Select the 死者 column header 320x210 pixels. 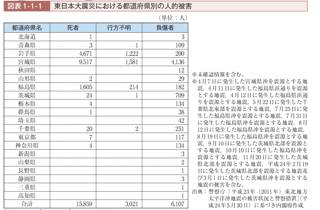tap(73, 28)
